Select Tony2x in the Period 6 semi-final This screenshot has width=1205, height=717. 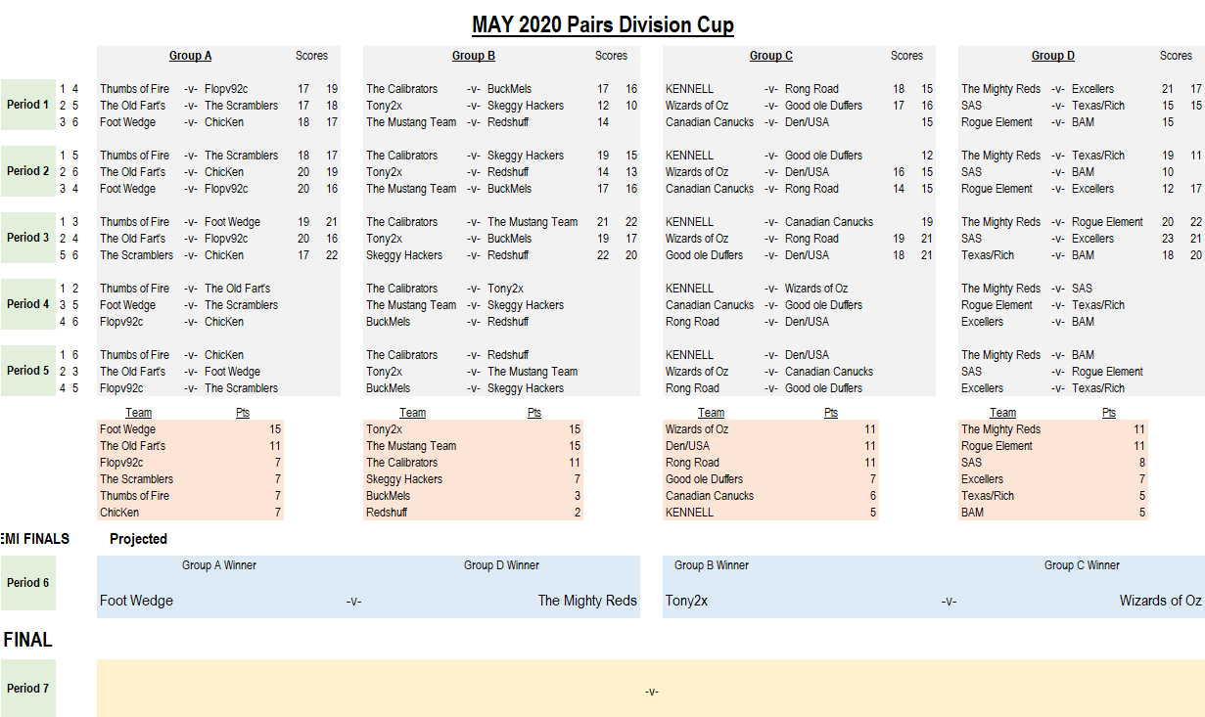tap(686, 601)
